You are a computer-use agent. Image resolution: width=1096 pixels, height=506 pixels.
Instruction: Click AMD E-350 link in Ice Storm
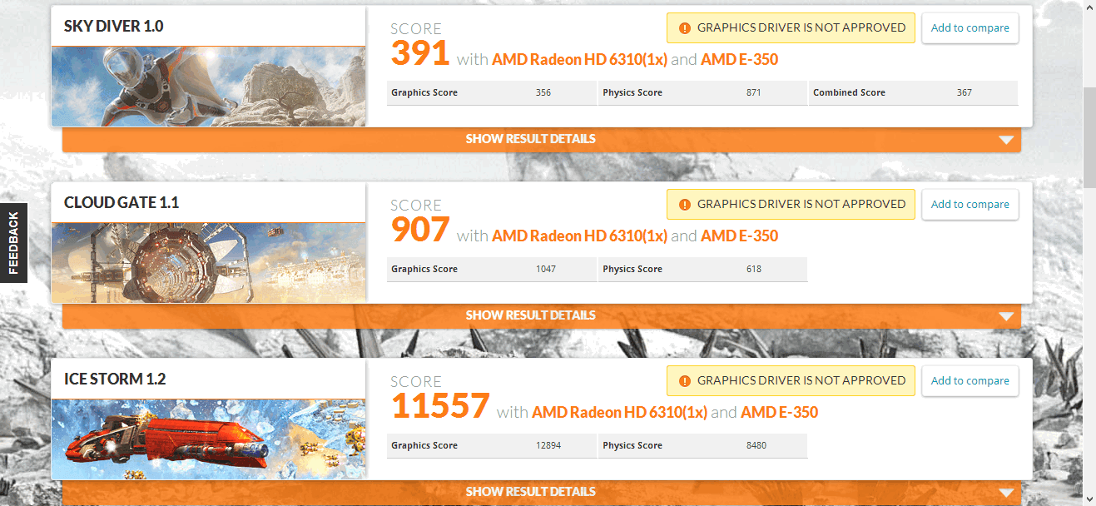pos(780,413)
